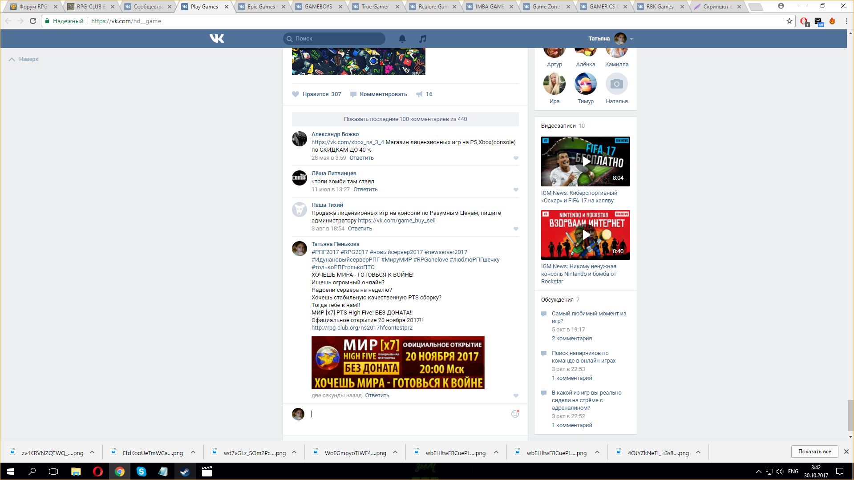Open the notifications bell
The width and height of the screenshot is (854, 480).
[x=402, y=39]
